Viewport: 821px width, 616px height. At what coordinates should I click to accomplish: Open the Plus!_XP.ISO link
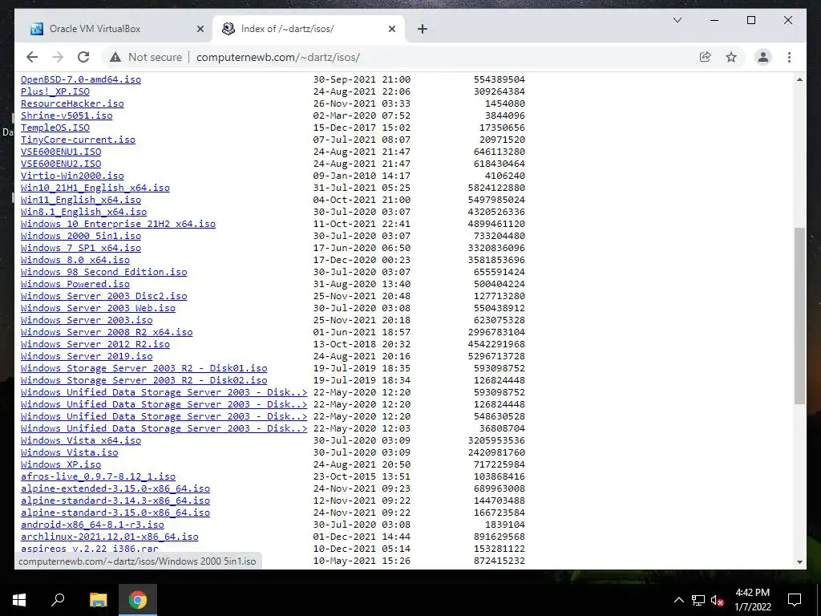pos(55,91)
